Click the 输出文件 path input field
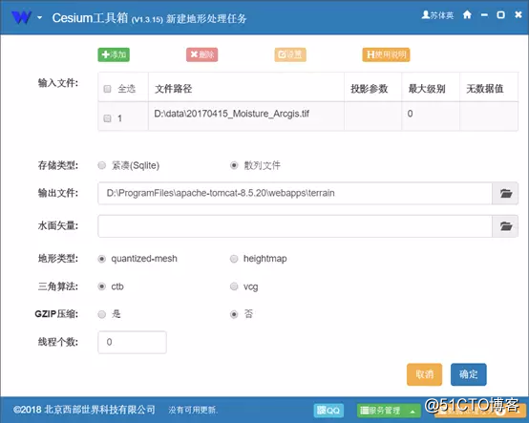Viewport: 529px width, 423px height. [295, 193]
